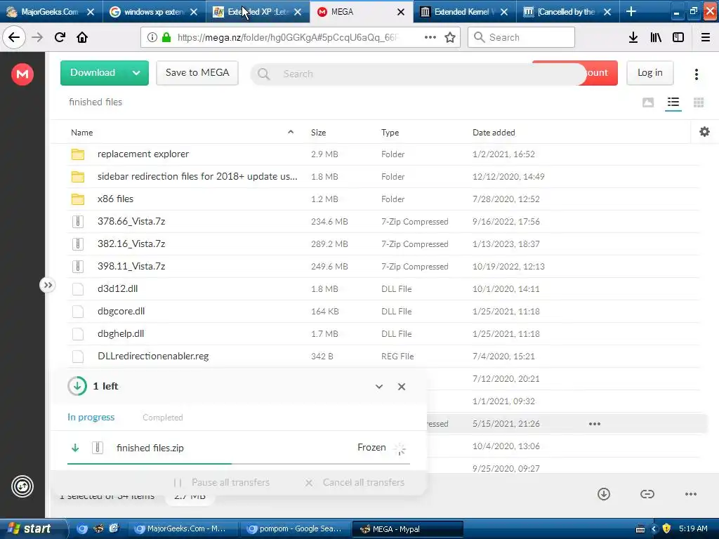Close the MEGA browser tab
Viewport: 719px width, 539px height.
tap(400, 12)
